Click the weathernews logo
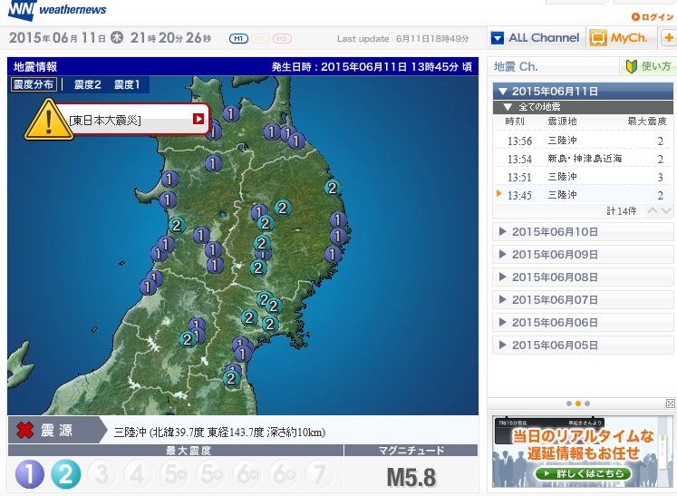Viewport: 677px width, 496px height. (x=55, y=11)
